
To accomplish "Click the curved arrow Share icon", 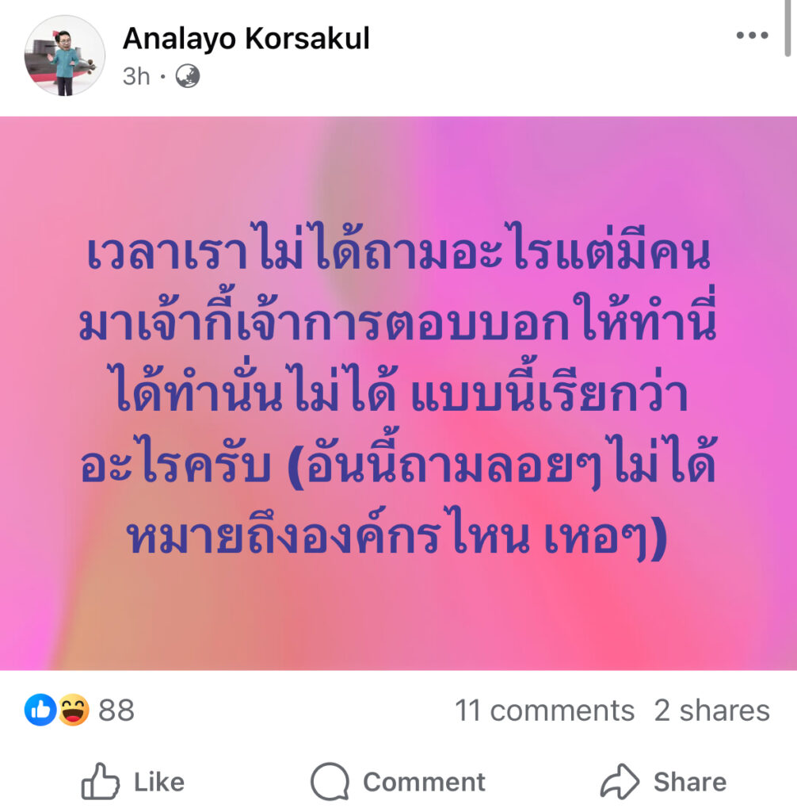I will point(620,781).
